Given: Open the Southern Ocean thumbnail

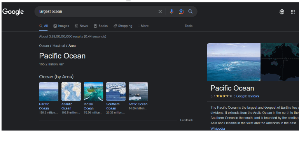Looking at the screenshot, I should (x=116, y=92).
